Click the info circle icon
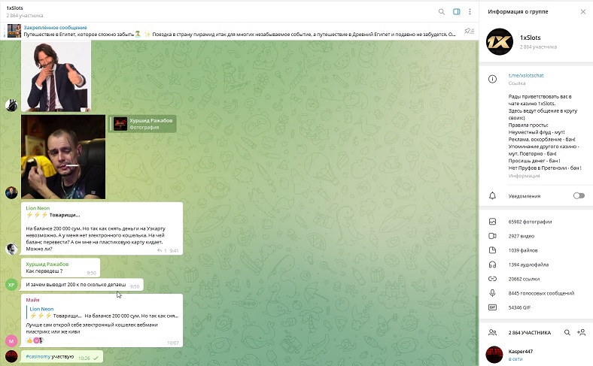Screen dimensions: 593x366 (492, 79)
